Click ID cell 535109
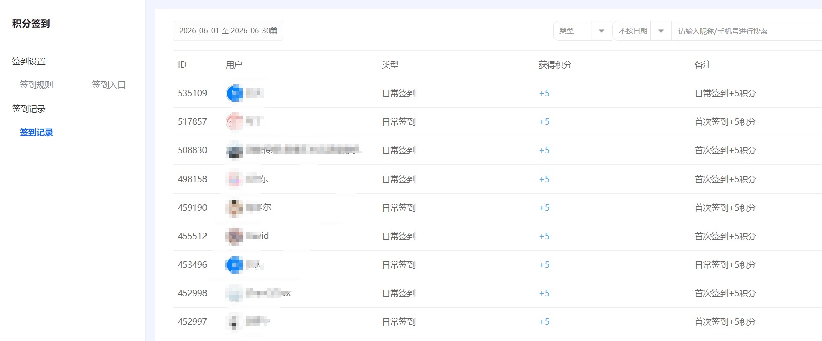This screenshot has width=822, height=341. [x=192, y=93]
